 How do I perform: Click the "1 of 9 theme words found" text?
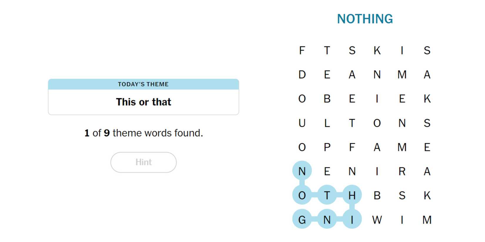pyautogui.click(x=143, y=133)
